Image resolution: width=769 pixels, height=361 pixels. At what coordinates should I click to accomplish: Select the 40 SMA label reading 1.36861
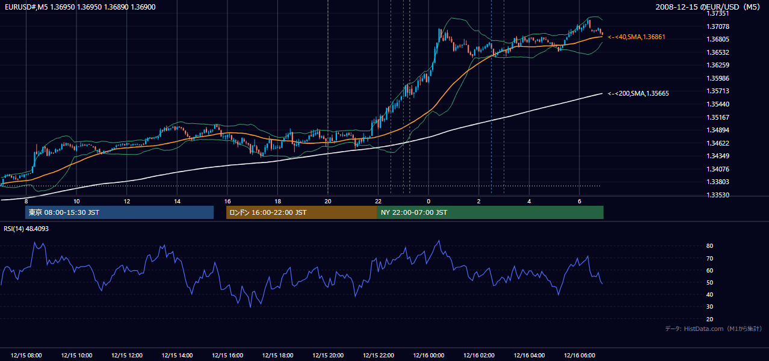tap(637, 37)
